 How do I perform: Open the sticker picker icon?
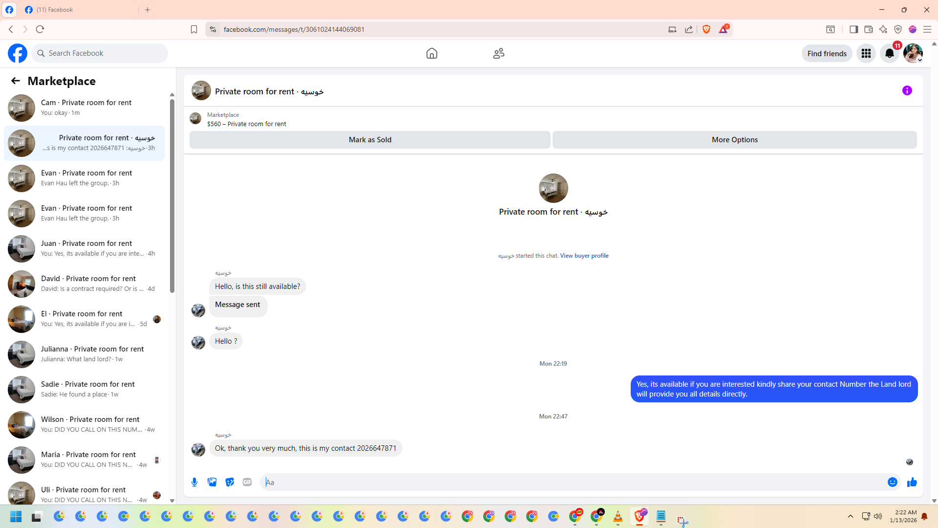(230, 482)
